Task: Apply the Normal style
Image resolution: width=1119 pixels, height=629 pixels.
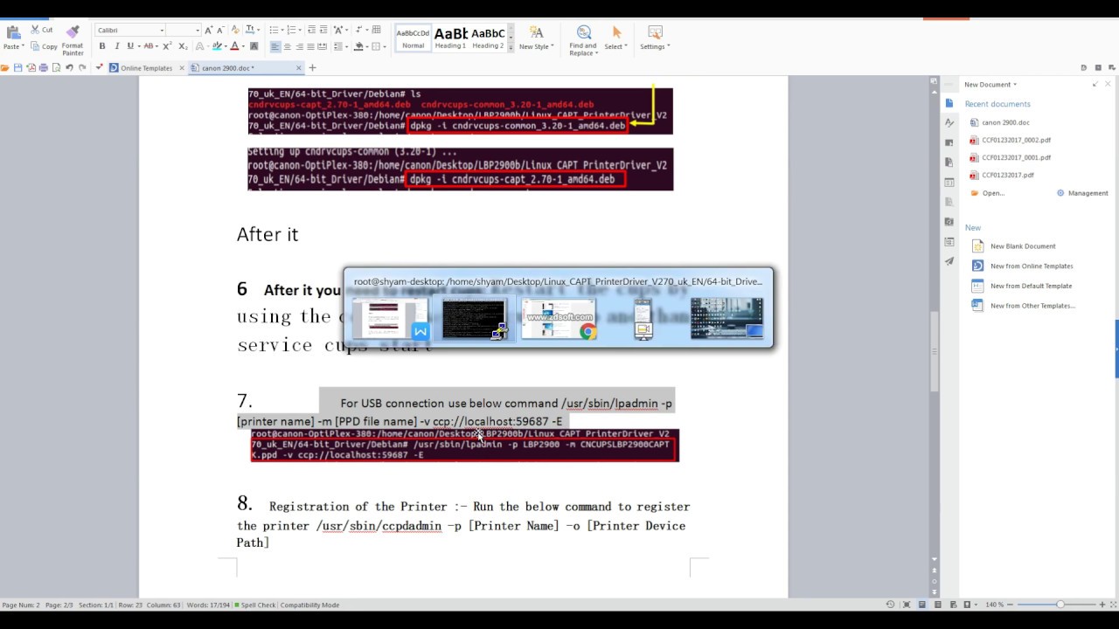Action: point(413,38)
